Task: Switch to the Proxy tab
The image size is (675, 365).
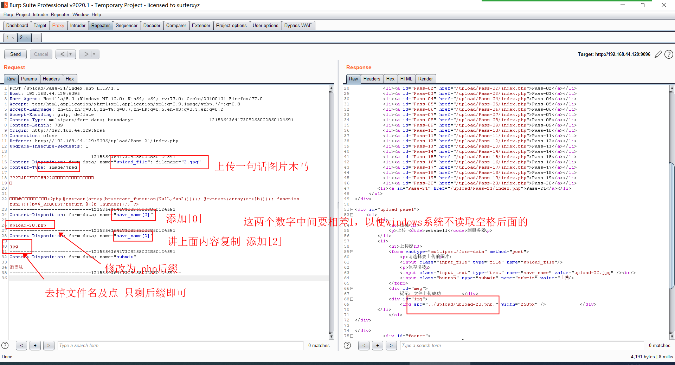Action: coord(58,25)
